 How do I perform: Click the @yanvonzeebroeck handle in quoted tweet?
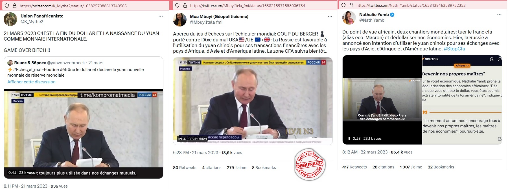66,63
